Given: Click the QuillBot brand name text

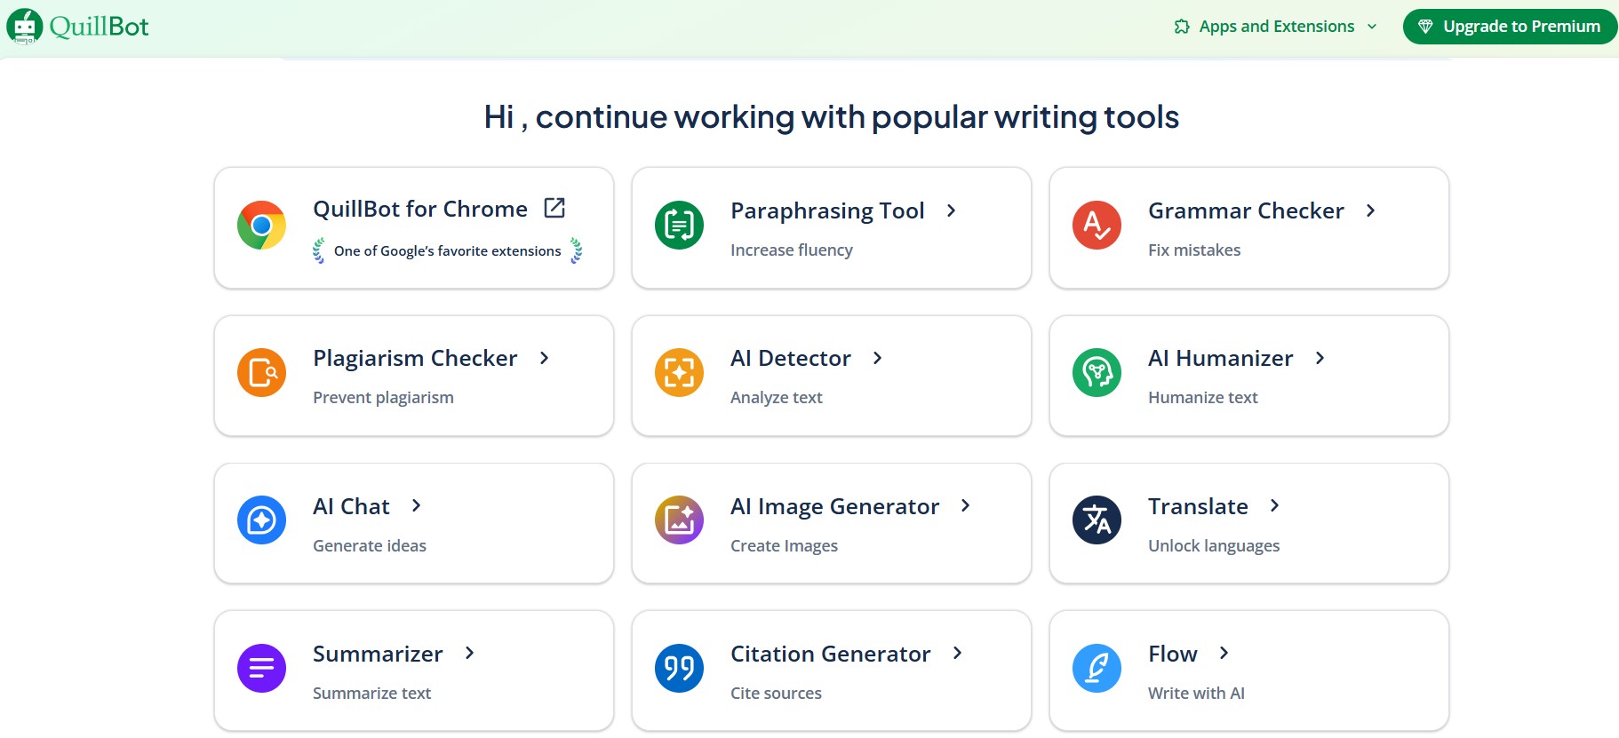Looking at the screenshot, I should (99, 27).
